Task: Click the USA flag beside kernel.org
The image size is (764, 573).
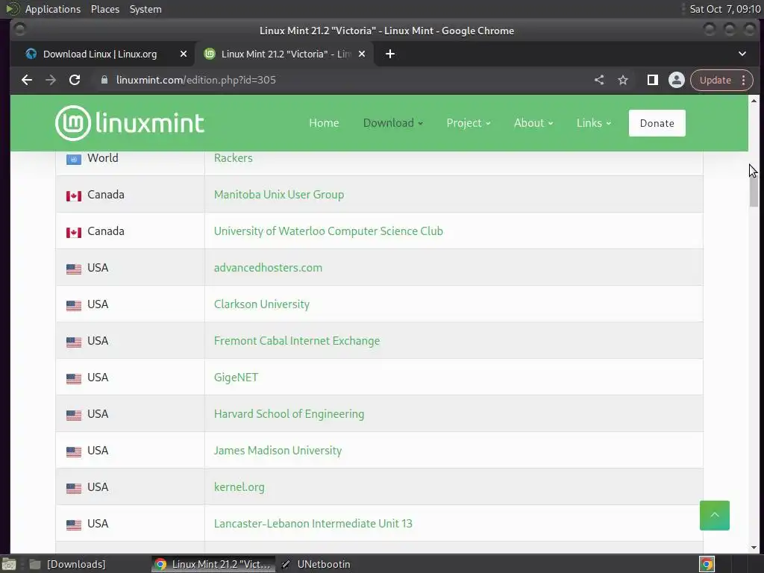Action: tap(74, 488)
